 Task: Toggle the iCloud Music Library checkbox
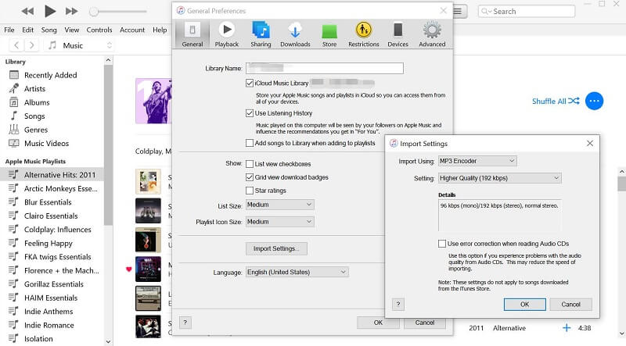(x=250, y=82)
